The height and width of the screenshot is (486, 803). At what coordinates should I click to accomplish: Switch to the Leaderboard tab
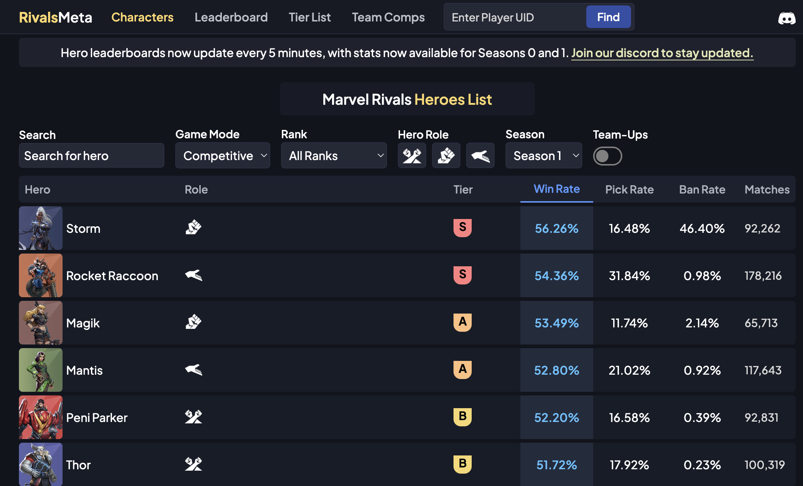(x=231, y=17)
